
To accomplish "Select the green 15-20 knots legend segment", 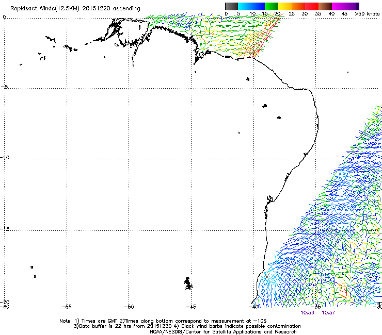I will point(272,6).
